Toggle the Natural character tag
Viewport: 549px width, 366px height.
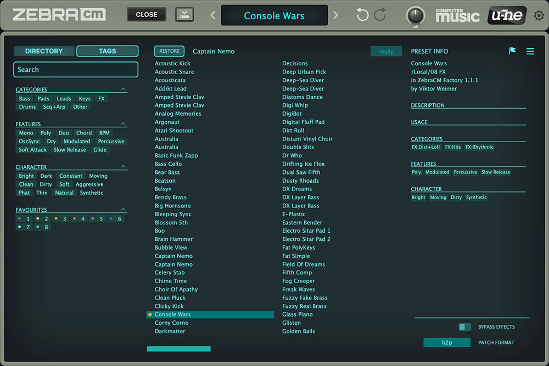coord(64,193)
